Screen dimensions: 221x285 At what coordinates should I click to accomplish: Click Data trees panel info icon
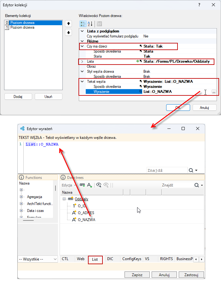[63, 177]
